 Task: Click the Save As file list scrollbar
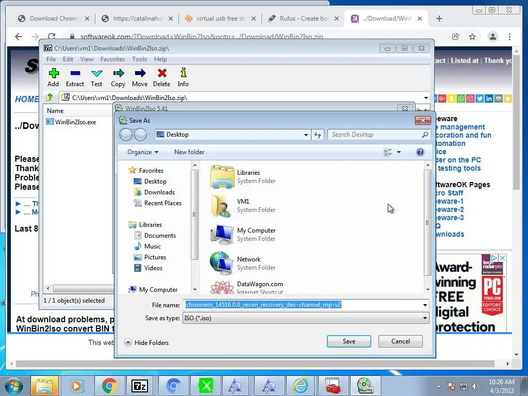coord(427,223)
